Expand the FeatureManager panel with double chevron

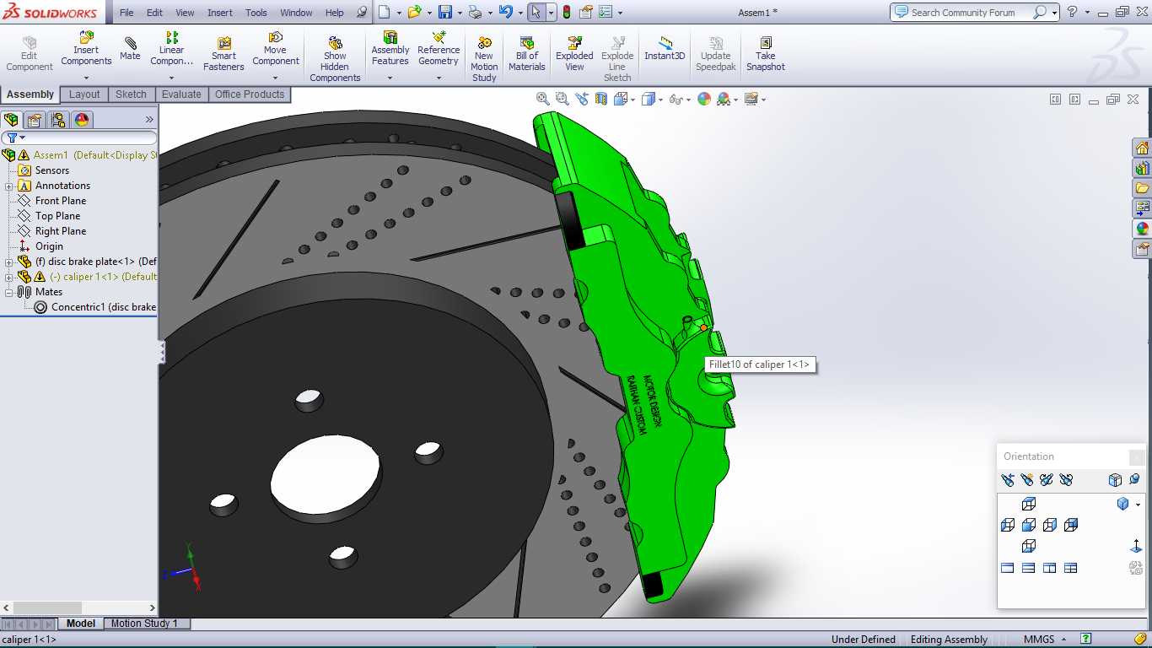(x=149, y=120)
